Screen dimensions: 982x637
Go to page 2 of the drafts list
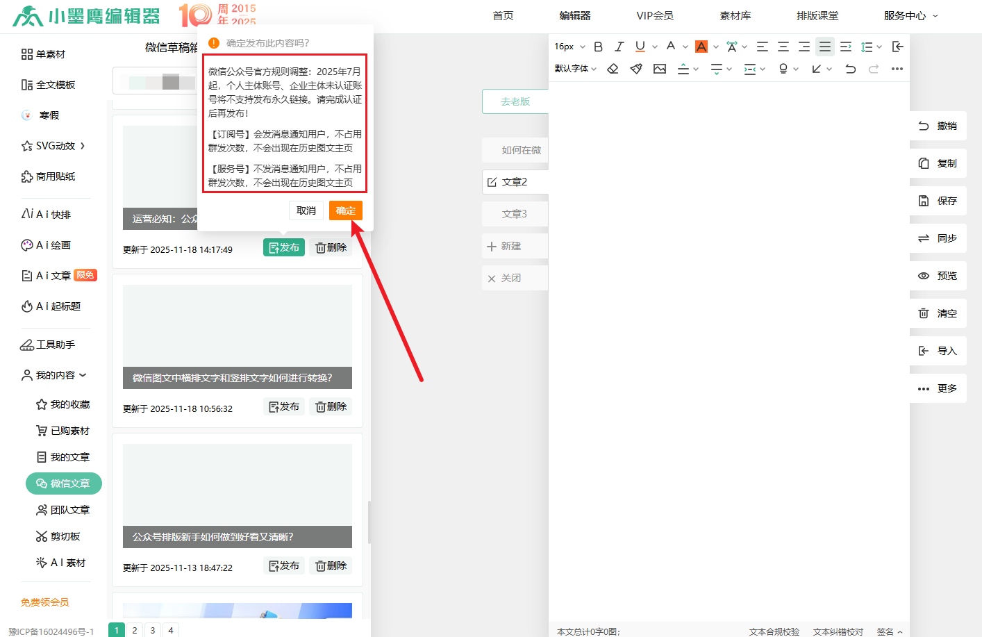[x=135, y=630]
